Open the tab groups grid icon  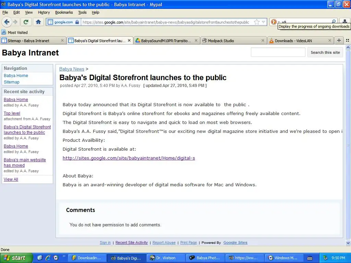coord(348,40)
